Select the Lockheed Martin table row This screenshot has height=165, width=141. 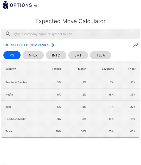70,119
